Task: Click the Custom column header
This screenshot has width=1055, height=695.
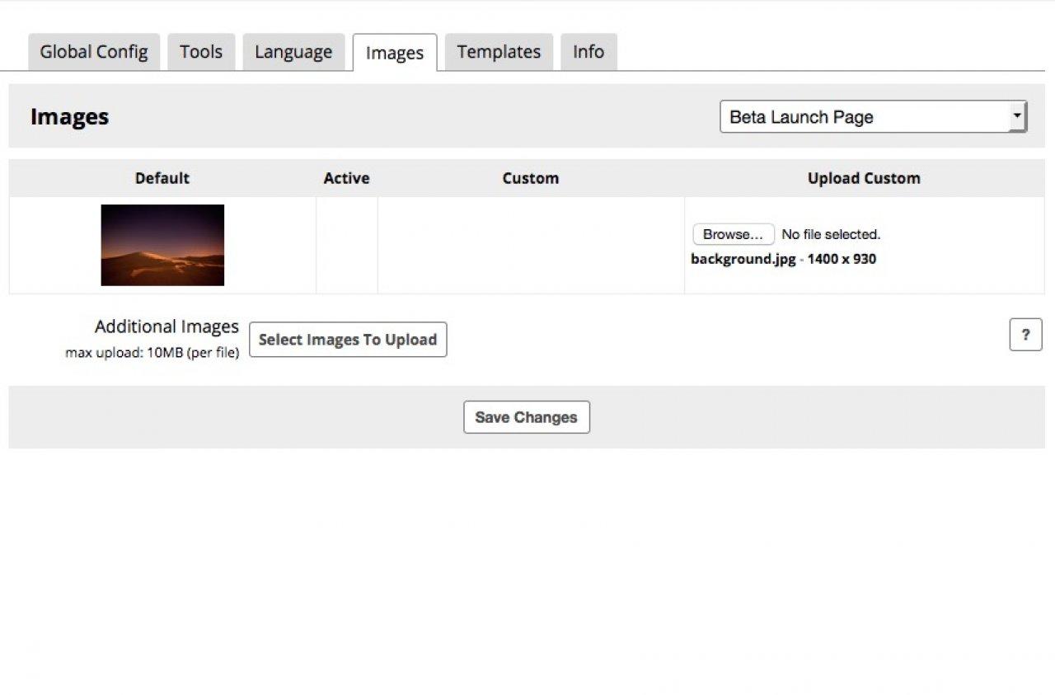Action: coord(531,178)
